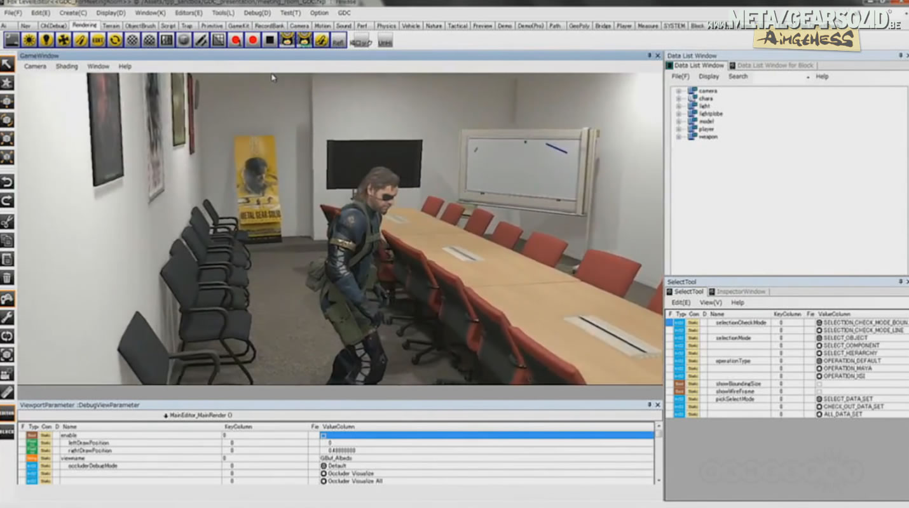
Task: Click the undo arrow in left sidebar
Action: pos(7,183)
